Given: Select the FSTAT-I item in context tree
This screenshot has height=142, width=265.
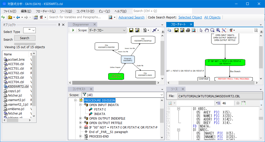Looking at the screenshot, I should click(100, 110).
